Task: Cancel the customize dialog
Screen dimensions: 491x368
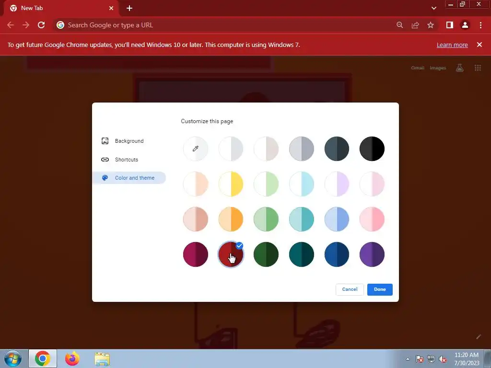Action: coord(350,289)
